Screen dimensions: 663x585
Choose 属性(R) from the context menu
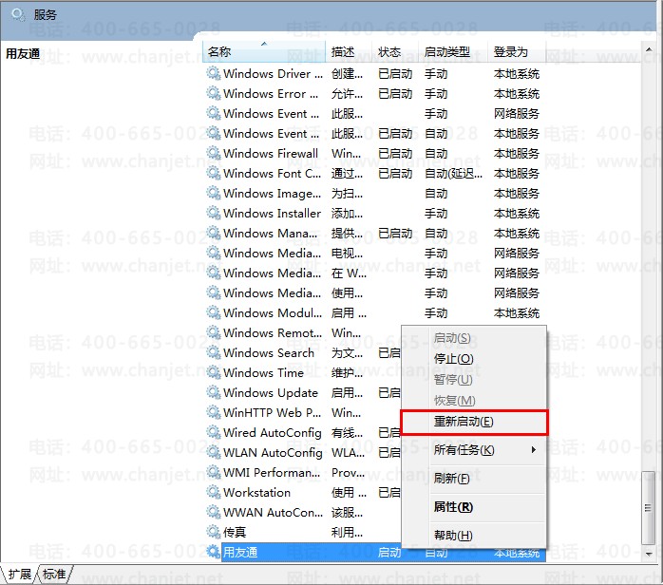click(x=474, y=507)
